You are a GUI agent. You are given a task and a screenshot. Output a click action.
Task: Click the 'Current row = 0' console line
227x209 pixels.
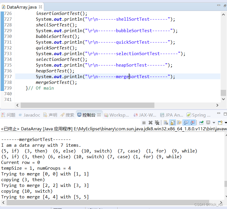pyautogui.click(x=21, y=162)
